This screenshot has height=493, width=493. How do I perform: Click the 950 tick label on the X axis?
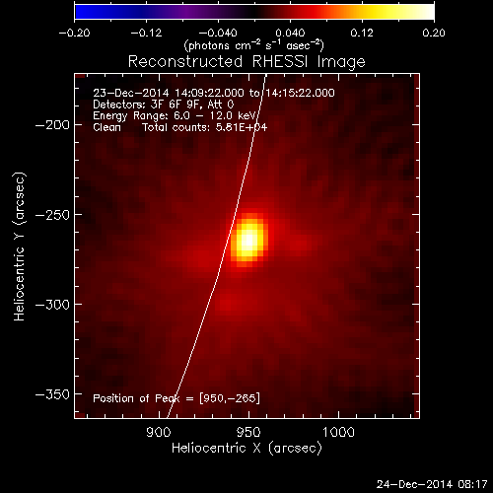(248, 432)
